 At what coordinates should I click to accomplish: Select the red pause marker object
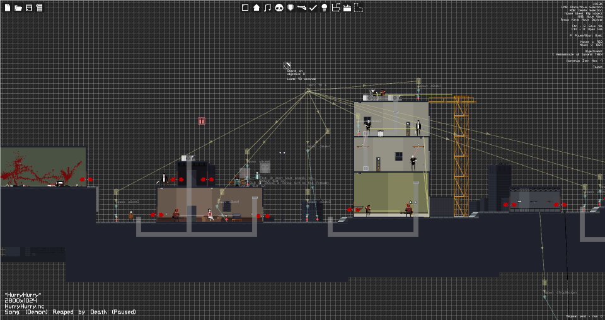click(x=202, y=121)
